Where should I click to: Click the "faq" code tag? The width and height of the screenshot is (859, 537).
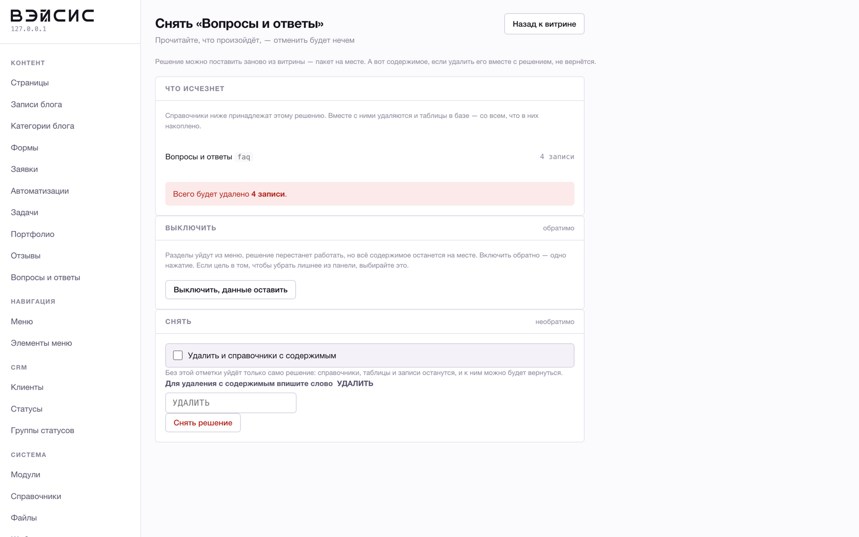coord(244,157)
